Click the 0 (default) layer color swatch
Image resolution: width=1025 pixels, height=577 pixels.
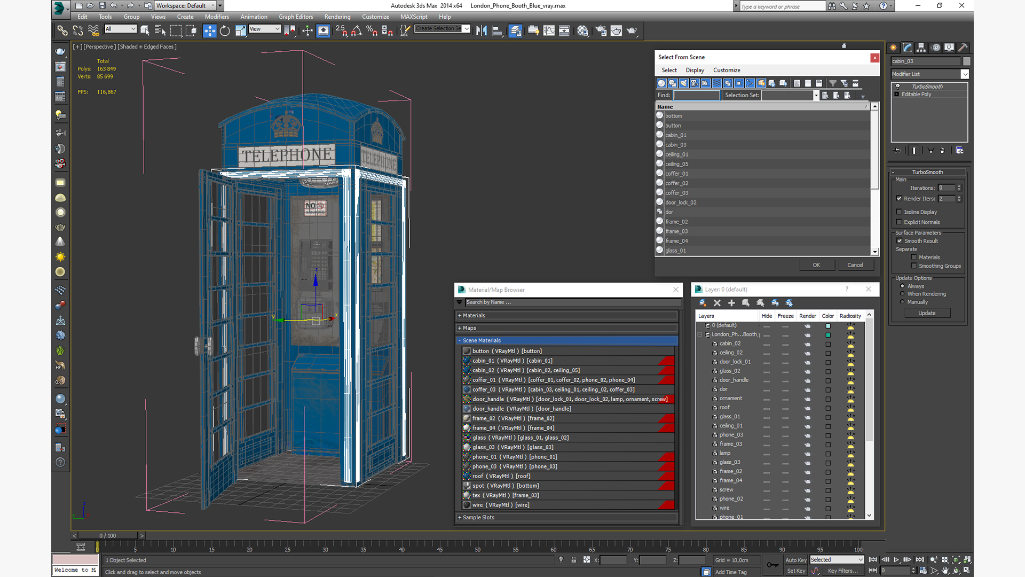click(x=828, y=326)
